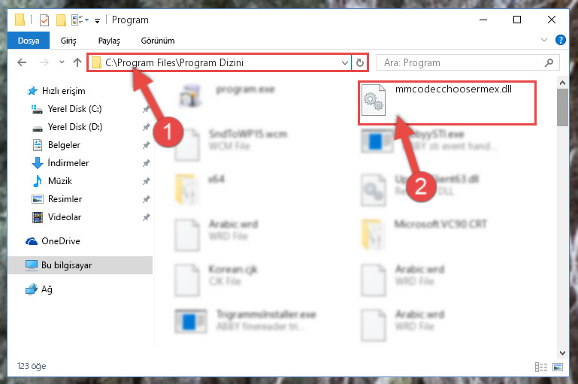The height and width of the screenshot is (384, 578).
Task: Open İndirmeler in quick access
Action: click(x=68, y=163)
